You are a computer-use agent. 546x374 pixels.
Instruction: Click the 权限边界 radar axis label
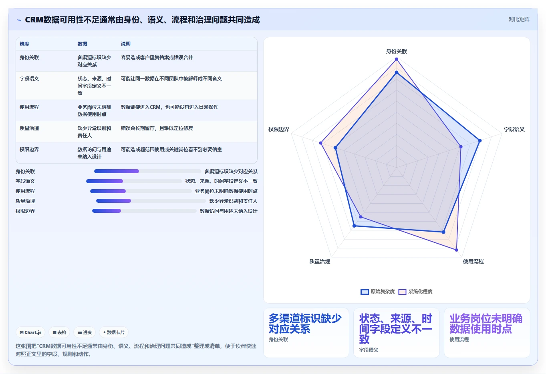click(x=279, y=129)
